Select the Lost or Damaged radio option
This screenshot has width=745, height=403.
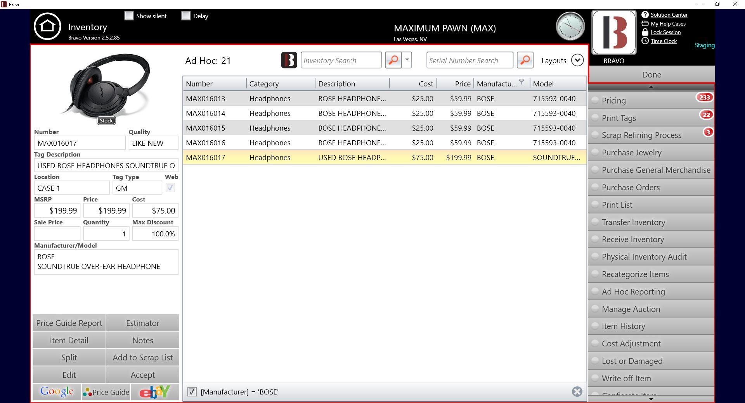(x=595, y=361)
